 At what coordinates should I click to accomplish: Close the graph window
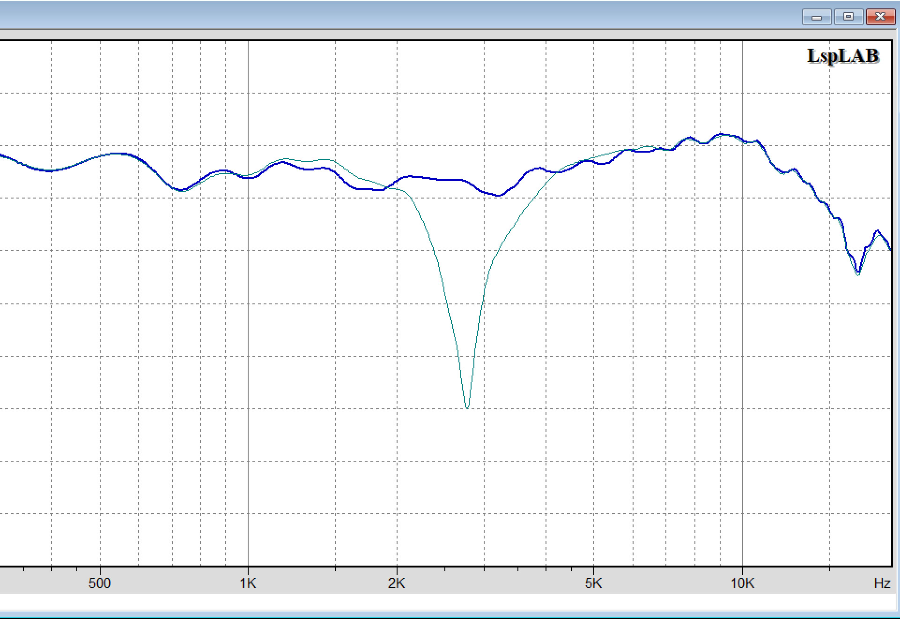880,17
